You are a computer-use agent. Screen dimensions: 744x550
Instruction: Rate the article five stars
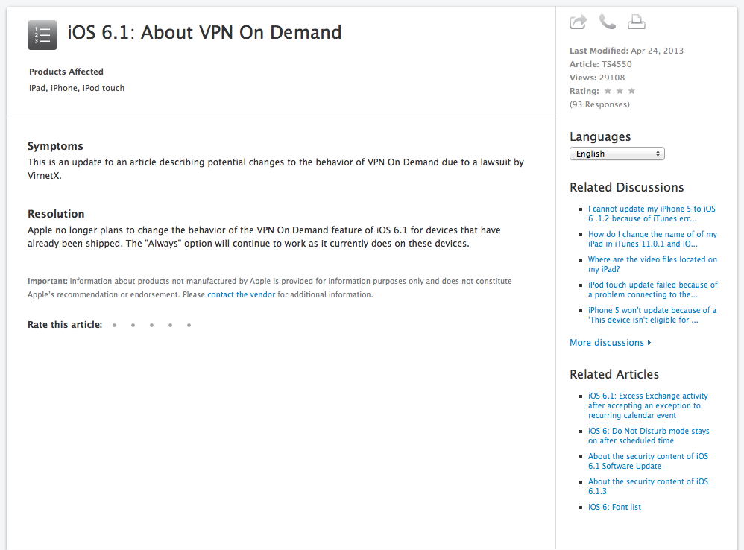click(x=189, y=325)
